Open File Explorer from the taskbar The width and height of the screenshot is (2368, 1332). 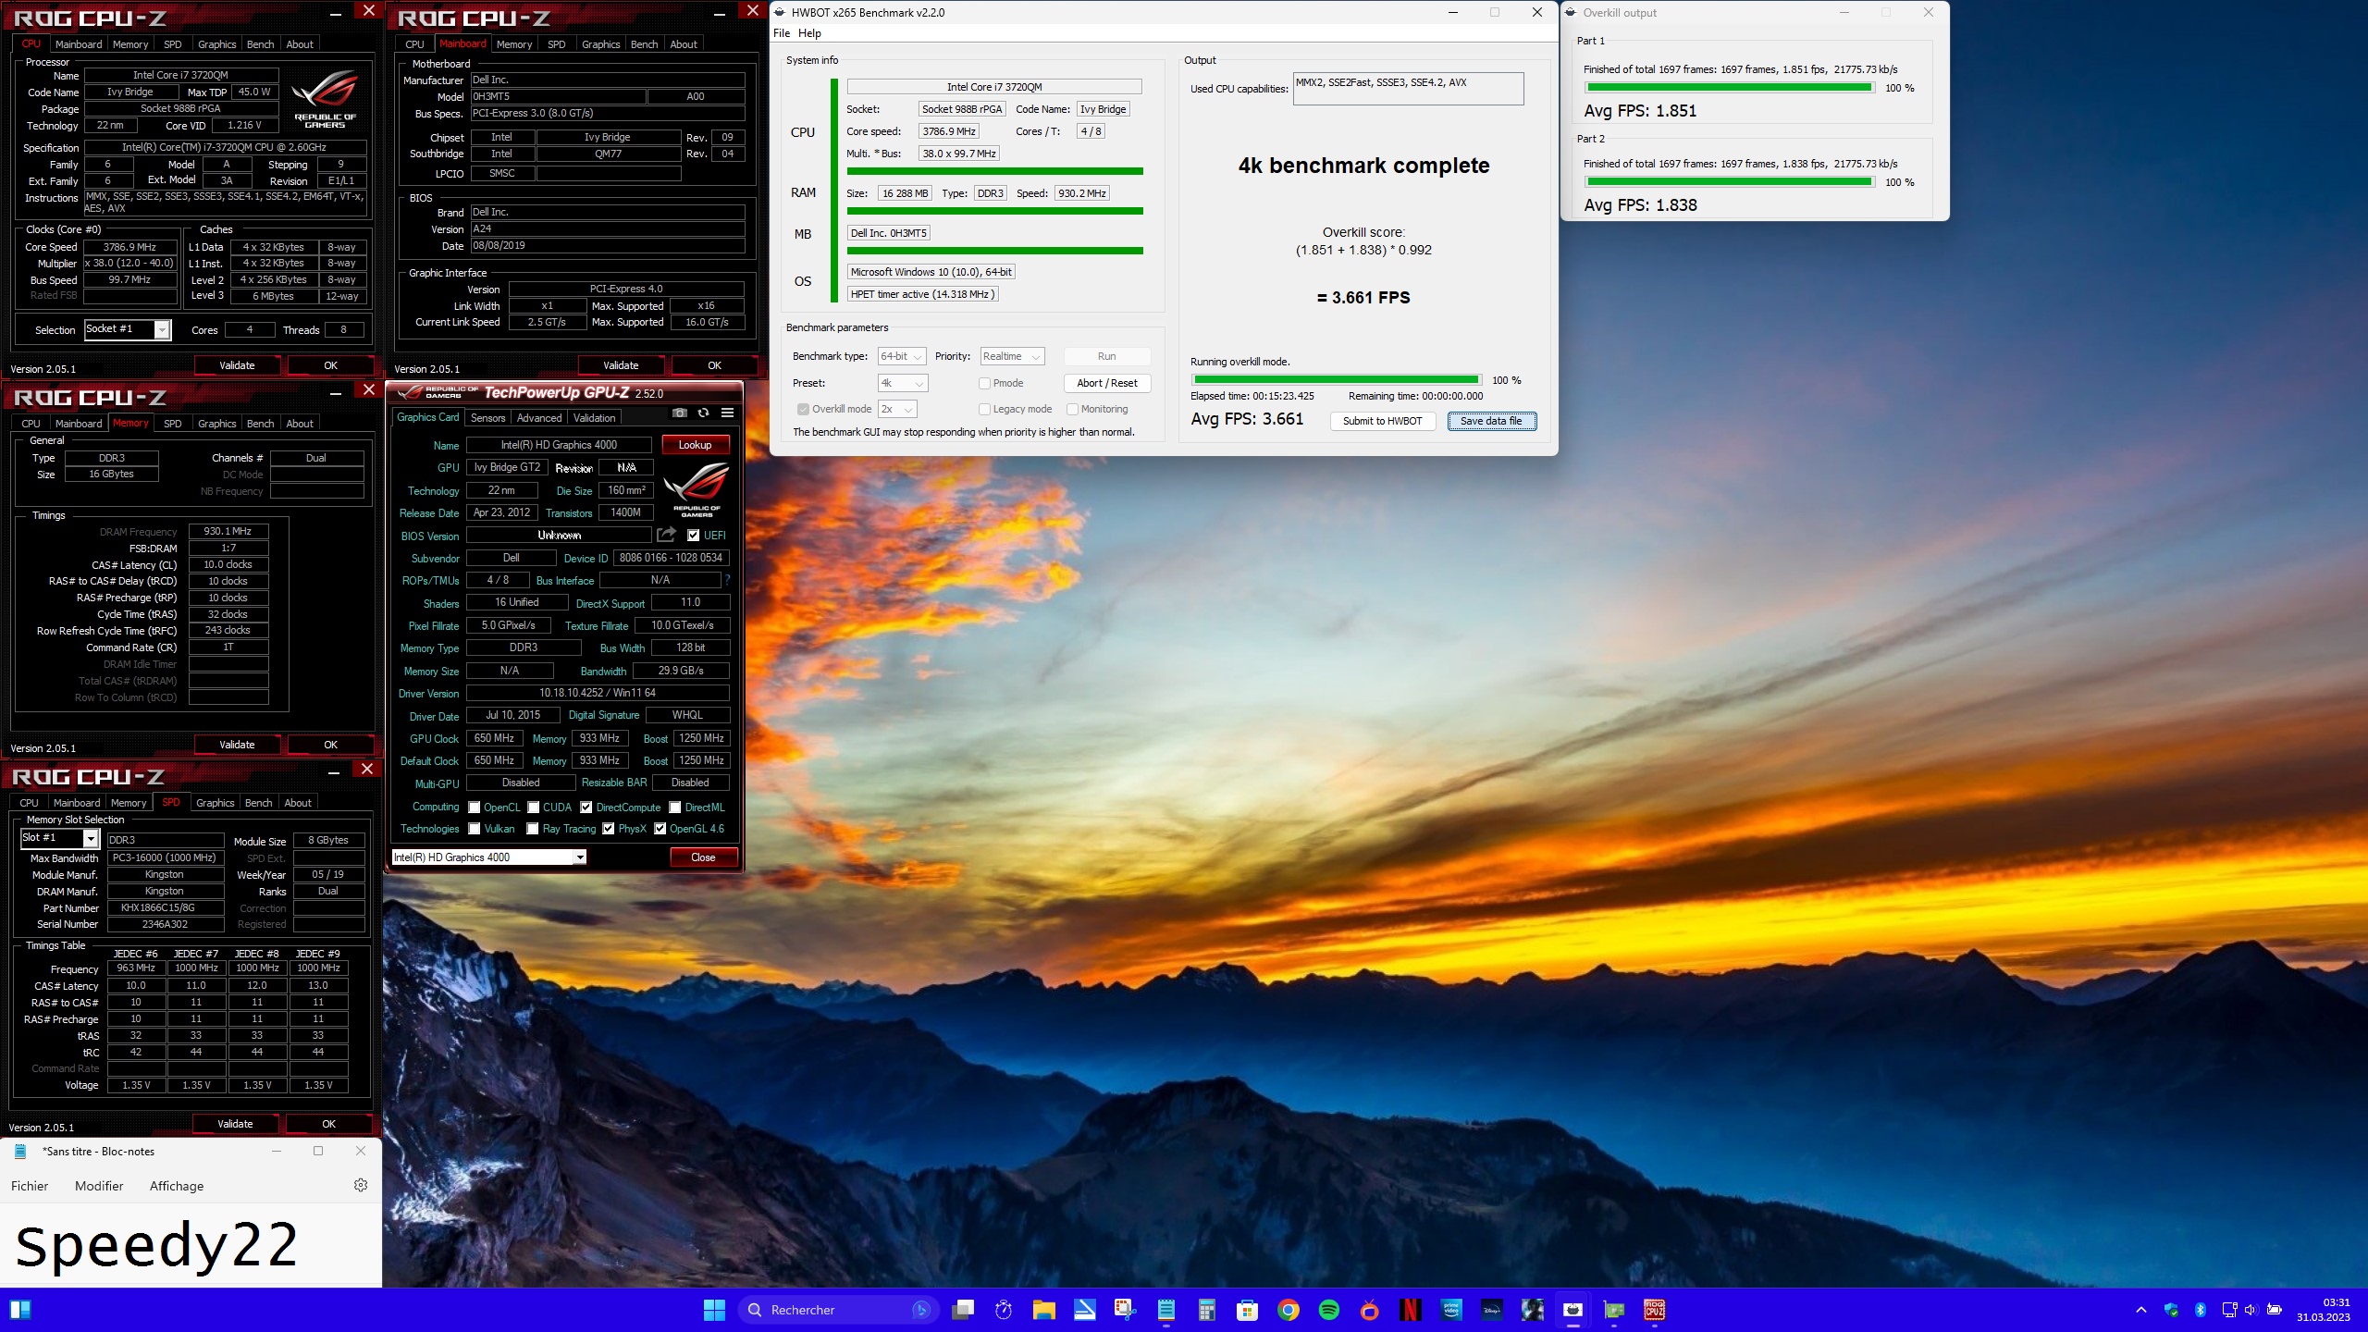coord(1044,1310)
